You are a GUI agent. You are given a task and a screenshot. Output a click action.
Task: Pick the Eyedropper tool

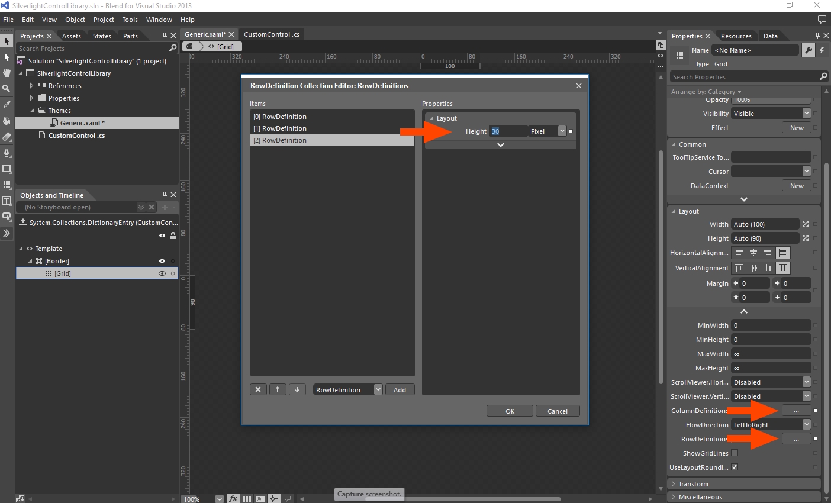7,105
